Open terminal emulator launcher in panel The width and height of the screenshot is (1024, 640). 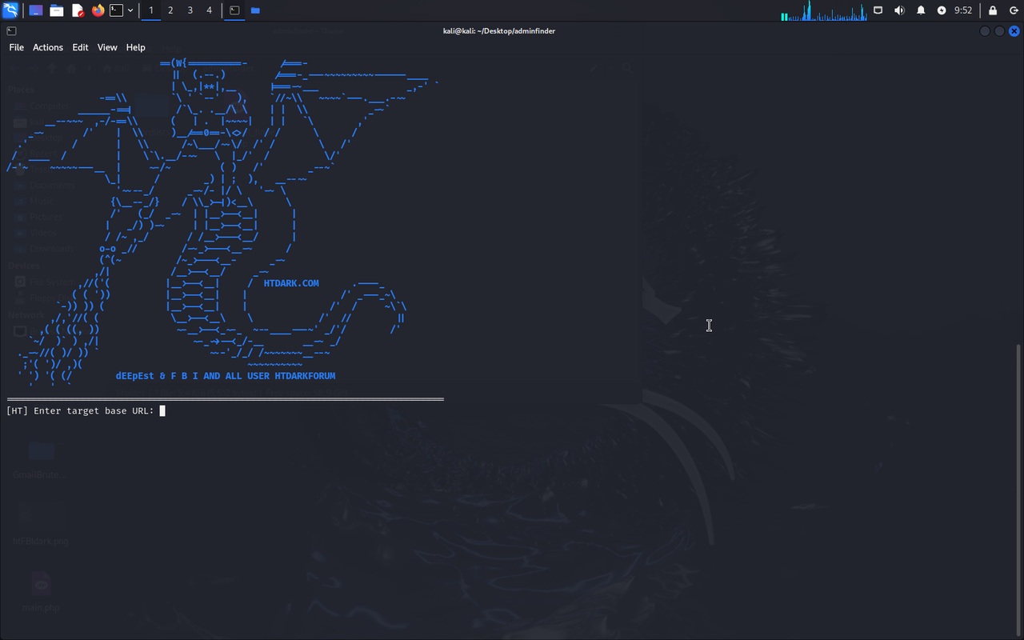point(117,10)
